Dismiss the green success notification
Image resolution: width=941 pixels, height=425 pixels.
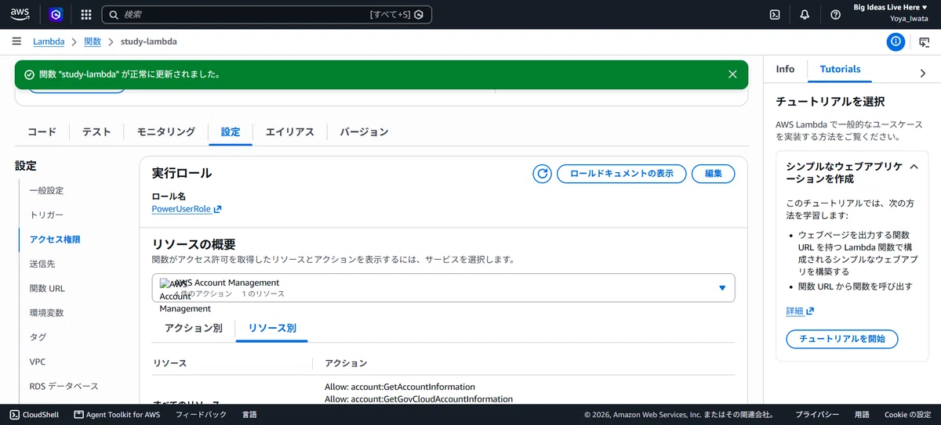732,74
